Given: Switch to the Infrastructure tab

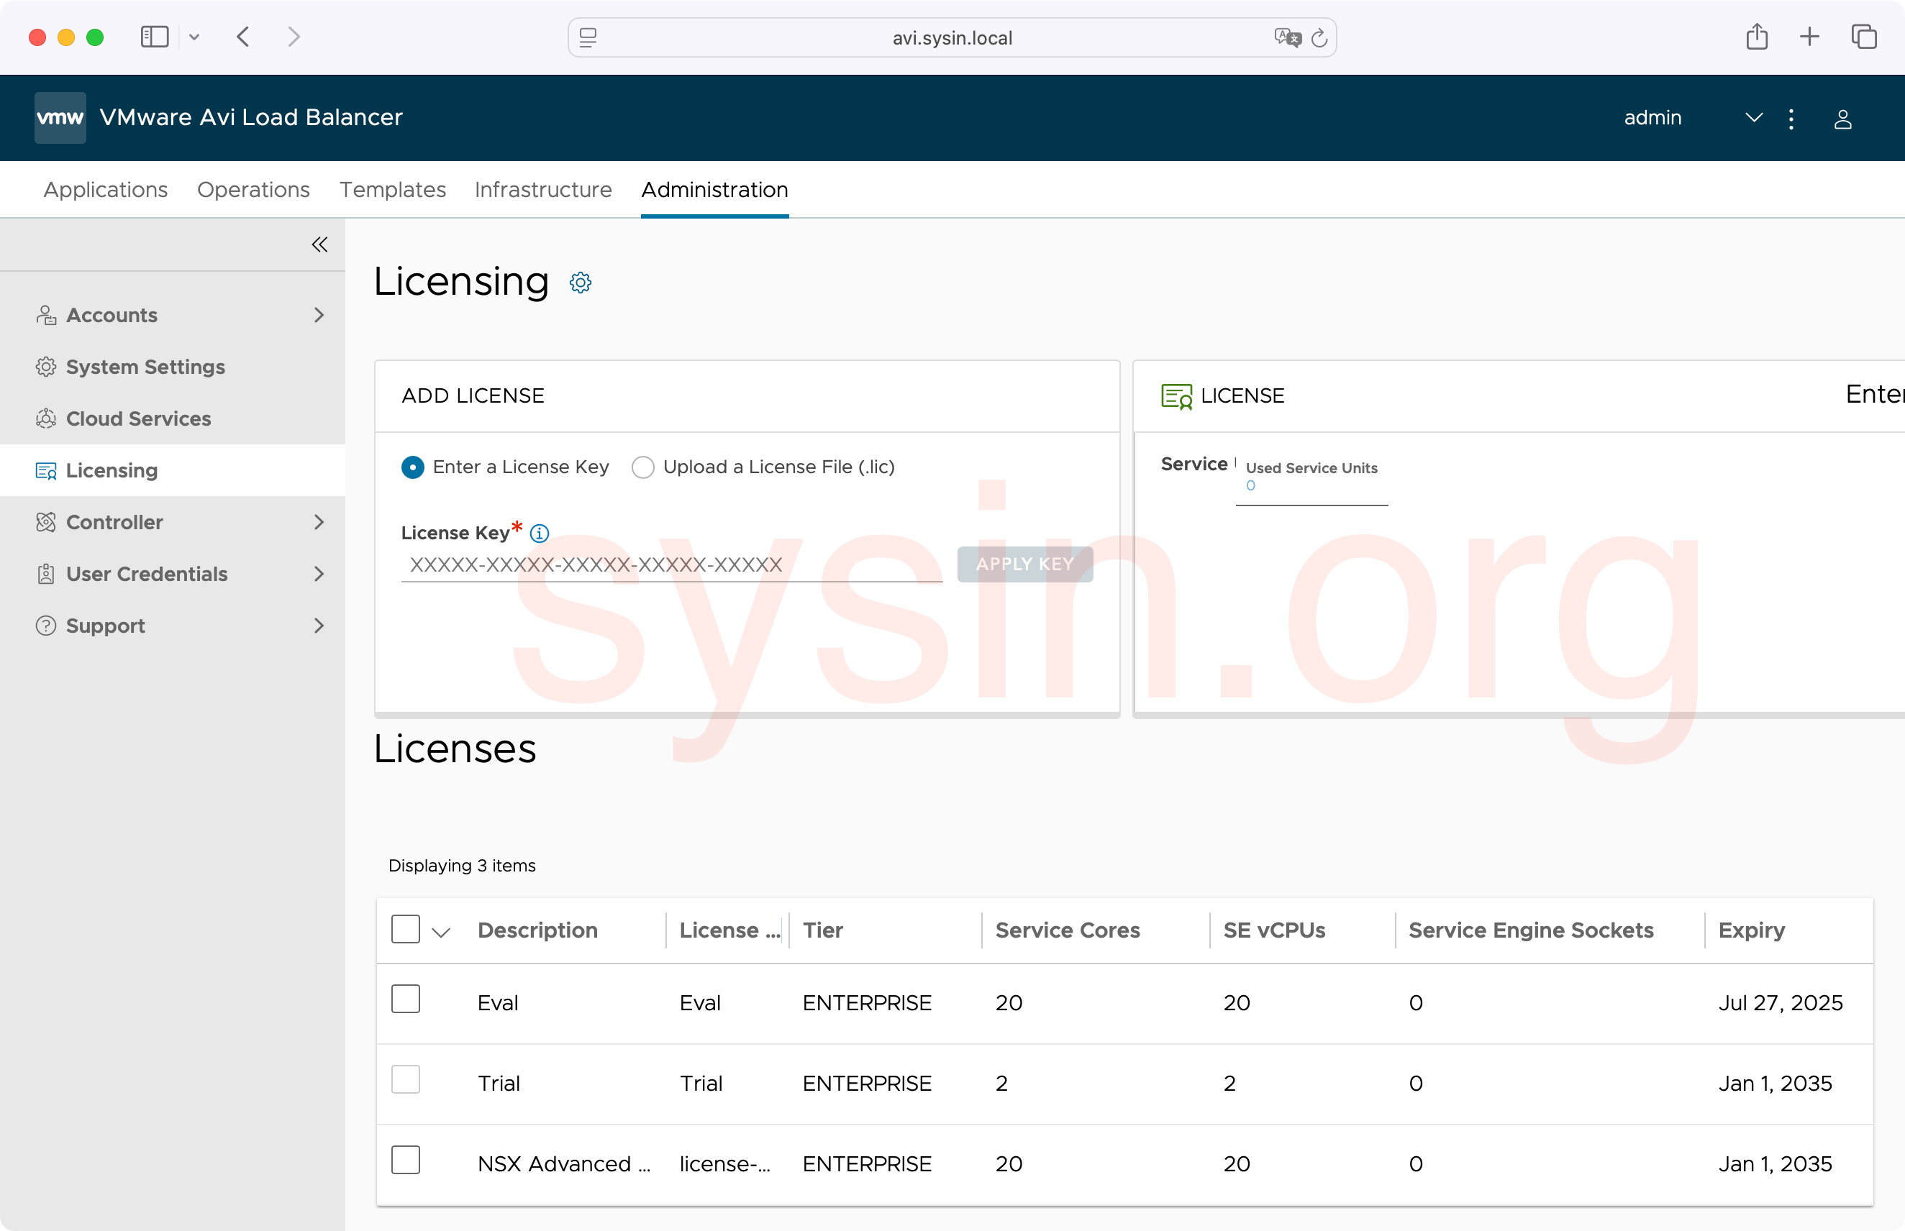Looking at the screenshot, I should pos(543,189).
